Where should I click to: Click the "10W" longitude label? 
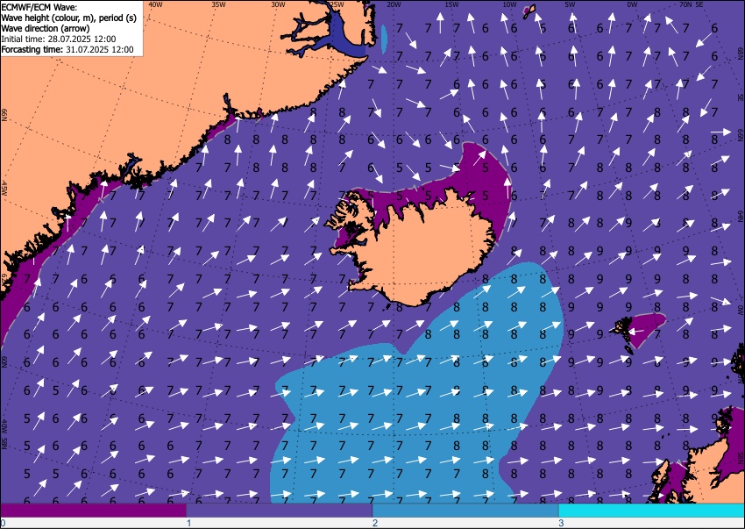coord(509,4)
